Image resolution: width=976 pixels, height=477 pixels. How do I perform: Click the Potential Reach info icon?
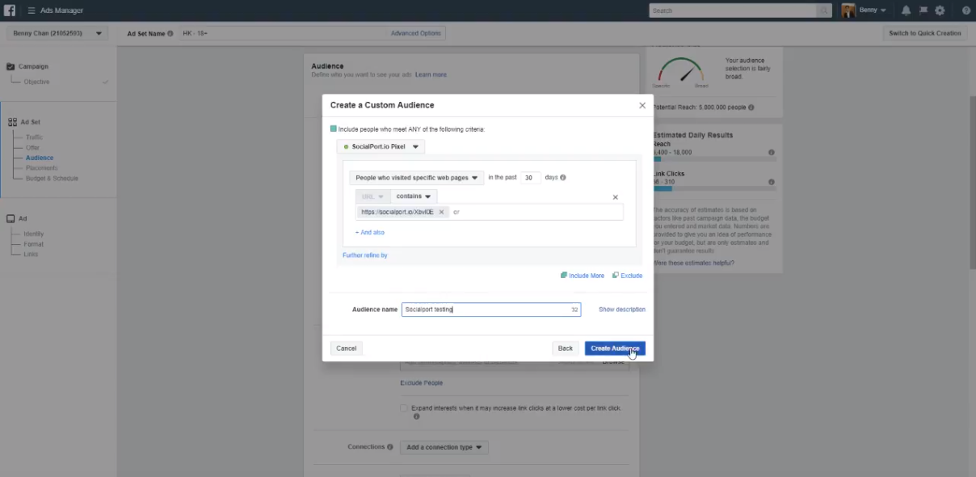pos(751,108)
